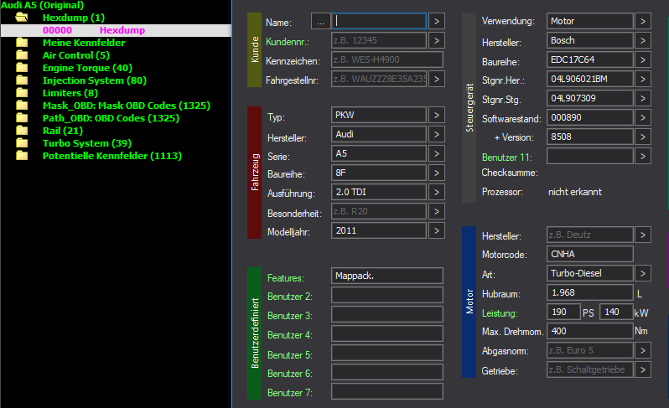Viewport: 669px width, 408px height.
Task: Click the Path_OBD folder icon
Action: (22, 117)
